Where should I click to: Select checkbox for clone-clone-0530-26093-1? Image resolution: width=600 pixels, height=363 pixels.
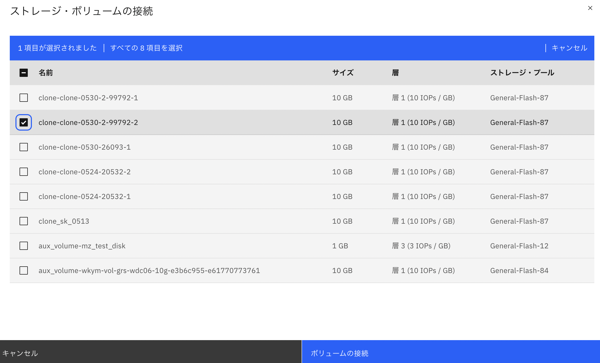pyautogui.click(x=24, y=147)
